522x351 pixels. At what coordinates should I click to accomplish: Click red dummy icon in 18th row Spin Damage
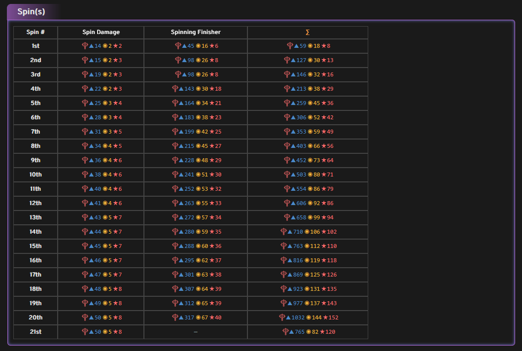(x=85, y=289)
